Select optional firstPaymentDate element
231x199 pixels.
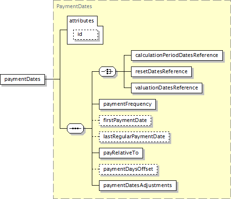(125, 121)
